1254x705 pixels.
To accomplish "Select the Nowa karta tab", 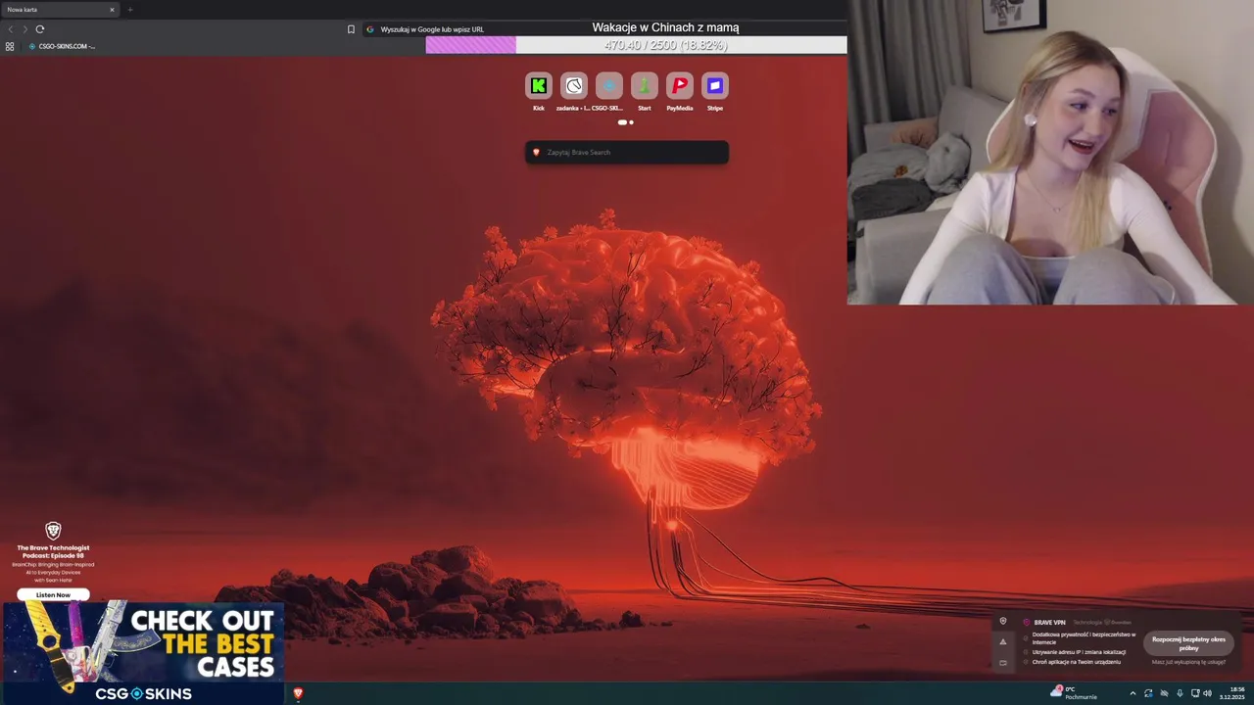I will [x=59, y=9].
